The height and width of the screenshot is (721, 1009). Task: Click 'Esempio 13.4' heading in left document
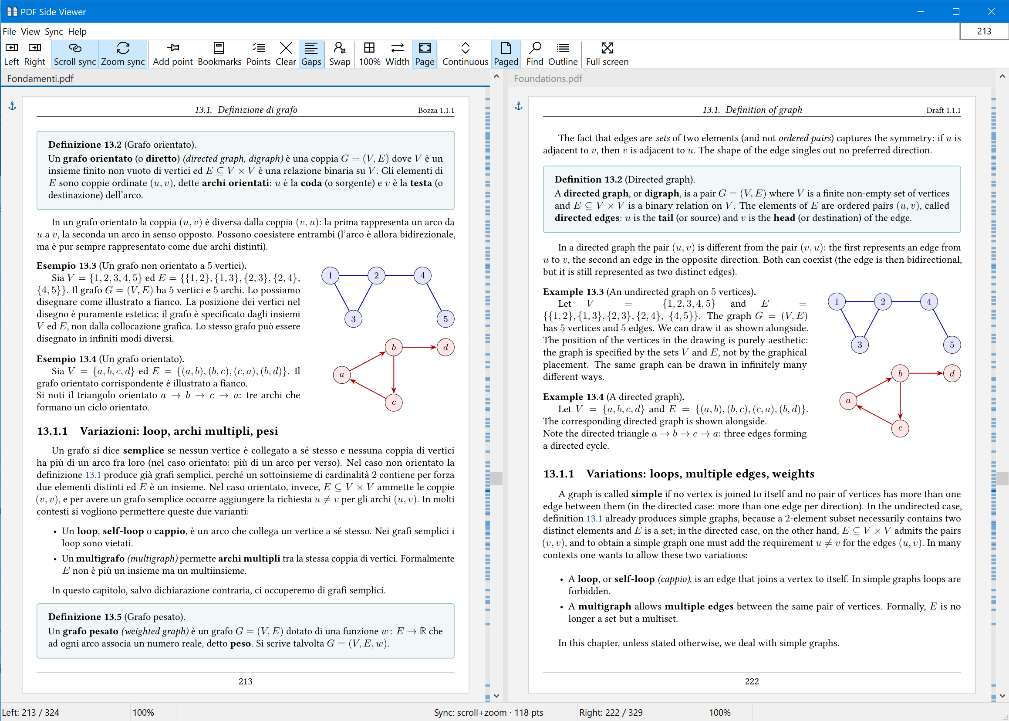66,359
